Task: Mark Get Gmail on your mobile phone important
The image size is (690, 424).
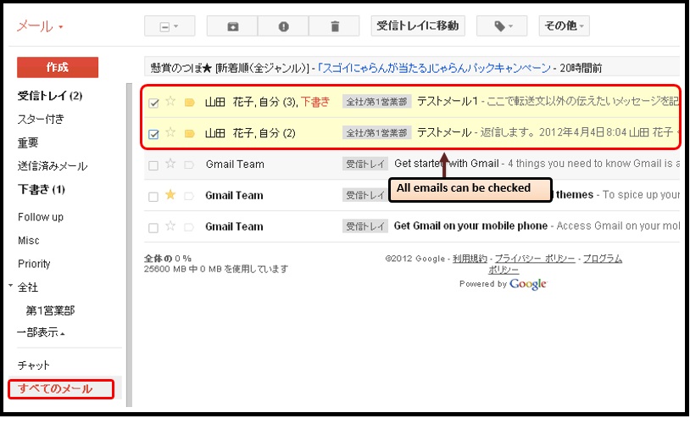Action: pyautogui.click(x=189, y=227)
